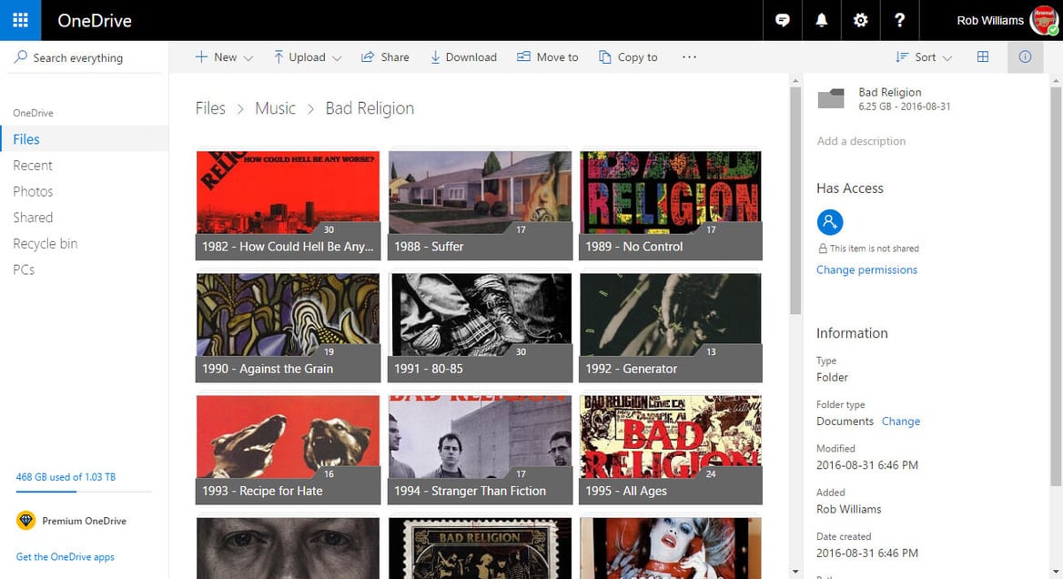1063x579 pixels.
Task: Click the Download toolbar button
Action: [464, 57]
